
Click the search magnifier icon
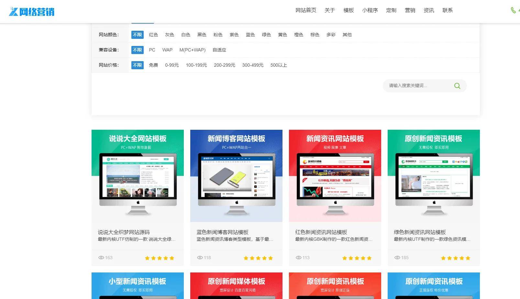pos(457,86)
